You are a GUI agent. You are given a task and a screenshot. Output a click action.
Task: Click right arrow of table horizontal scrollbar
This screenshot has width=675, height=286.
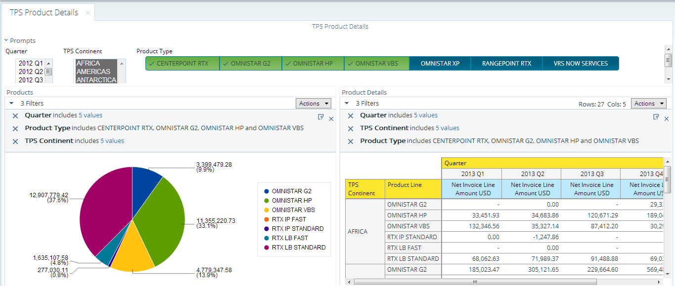click(660, 282)
